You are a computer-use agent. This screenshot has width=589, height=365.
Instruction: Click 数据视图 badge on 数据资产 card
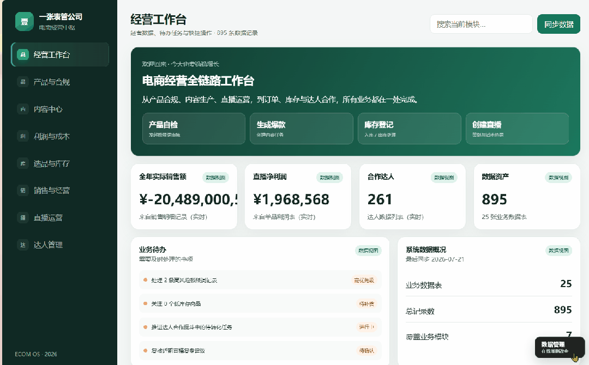tap(558, 178)
